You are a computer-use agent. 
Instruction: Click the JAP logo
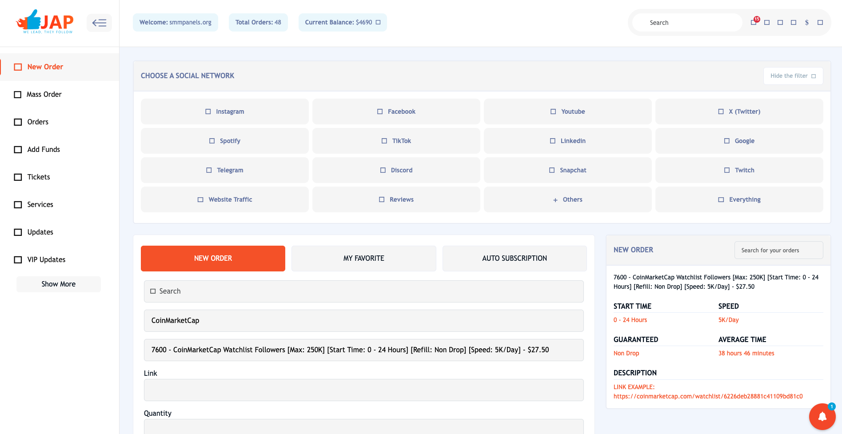click(x=45, y=22)
